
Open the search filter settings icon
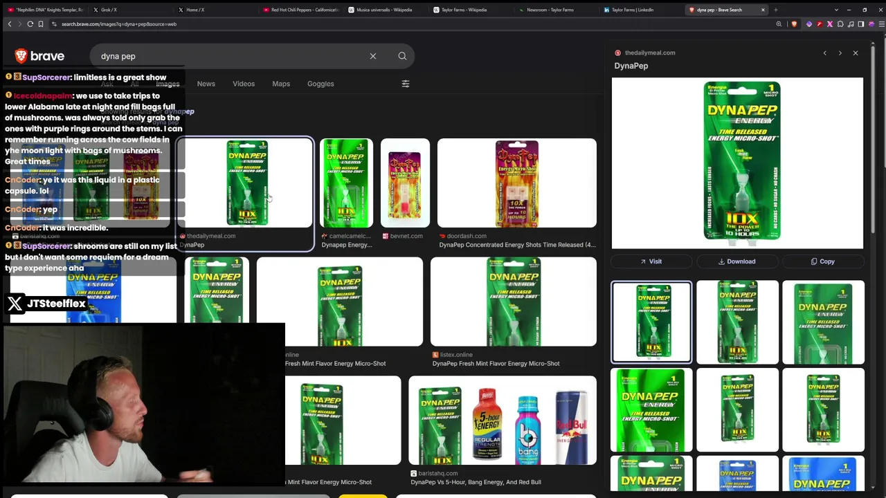click(406, 84)
